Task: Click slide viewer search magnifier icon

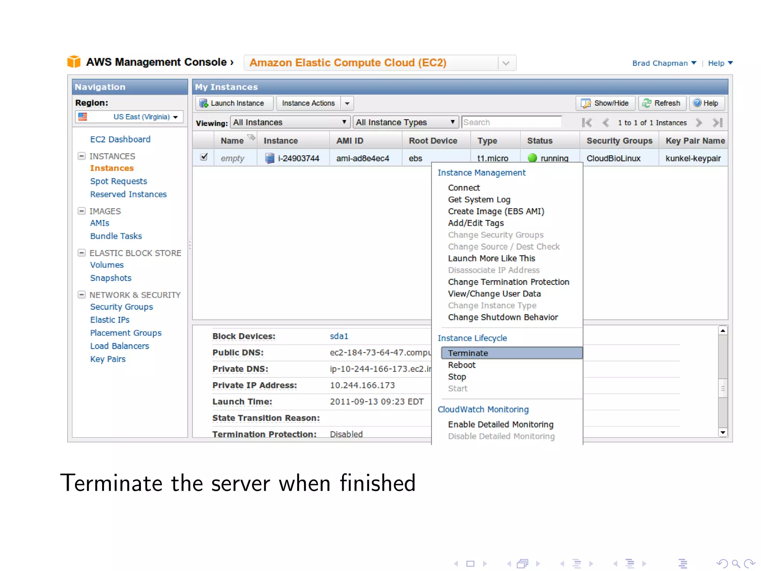Action: click(736, 564)
